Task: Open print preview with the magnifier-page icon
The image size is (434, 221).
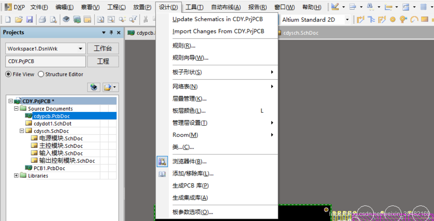Action: pyautogui.click(x=53, y=19)
